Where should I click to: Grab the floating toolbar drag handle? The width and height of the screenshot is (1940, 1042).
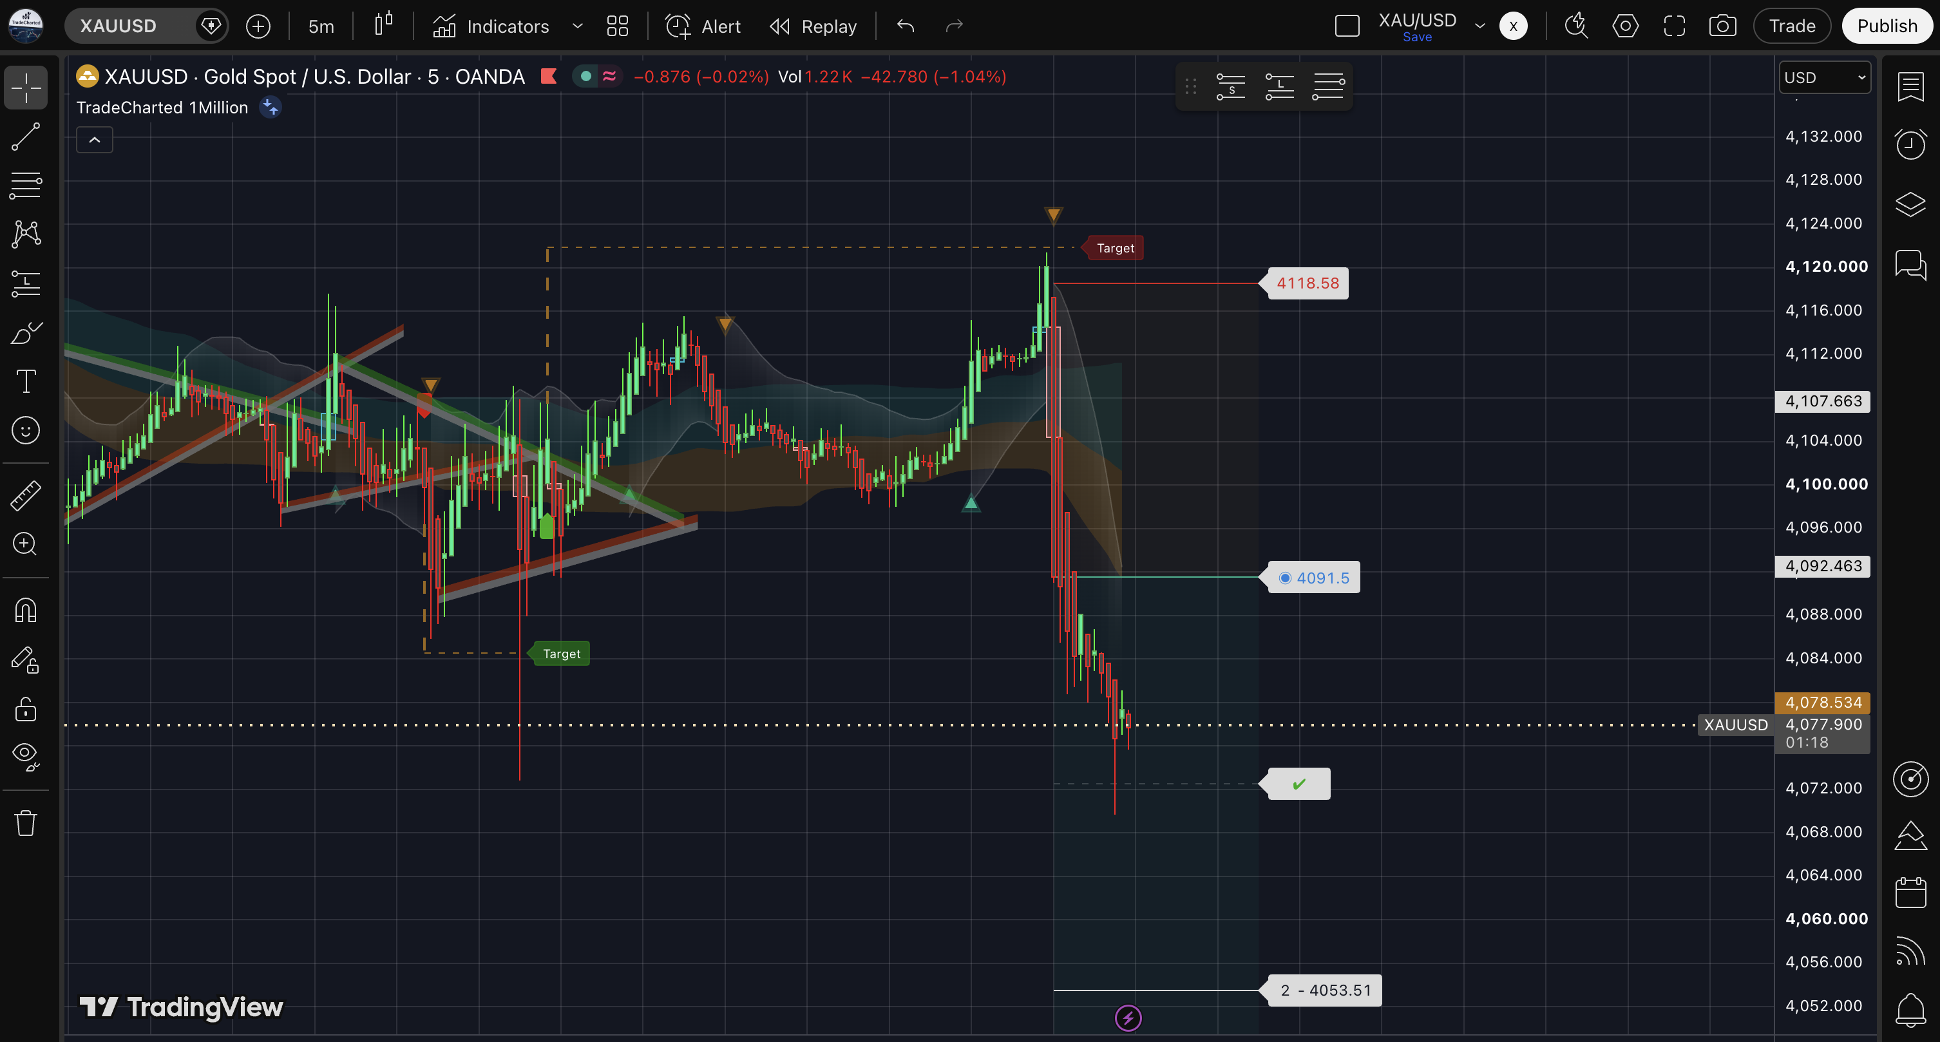click(1191, 86)
